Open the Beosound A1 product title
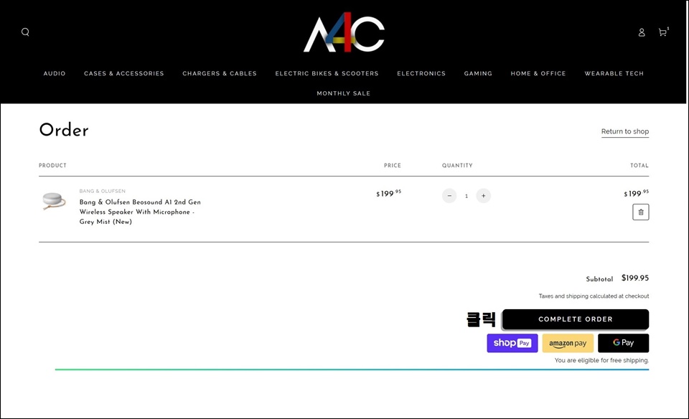This screenshot has width=689, height=419. 140,212
